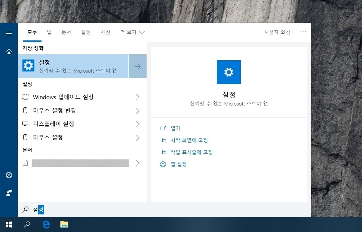Click the Windows 업데이트 refresh icon

point(25,97)
